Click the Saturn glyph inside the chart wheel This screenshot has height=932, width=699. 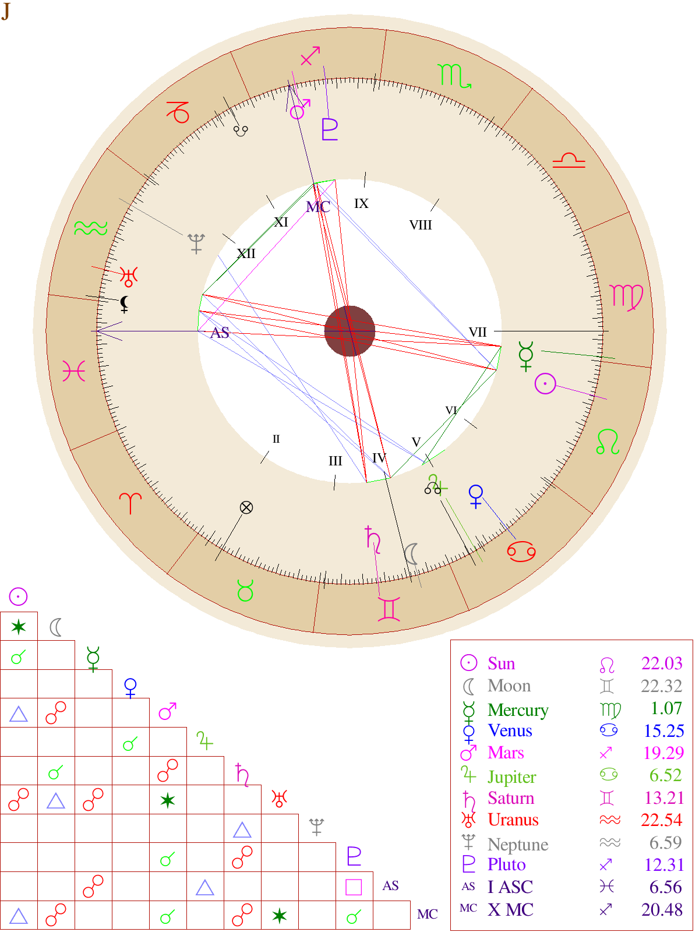pos(373,539)
